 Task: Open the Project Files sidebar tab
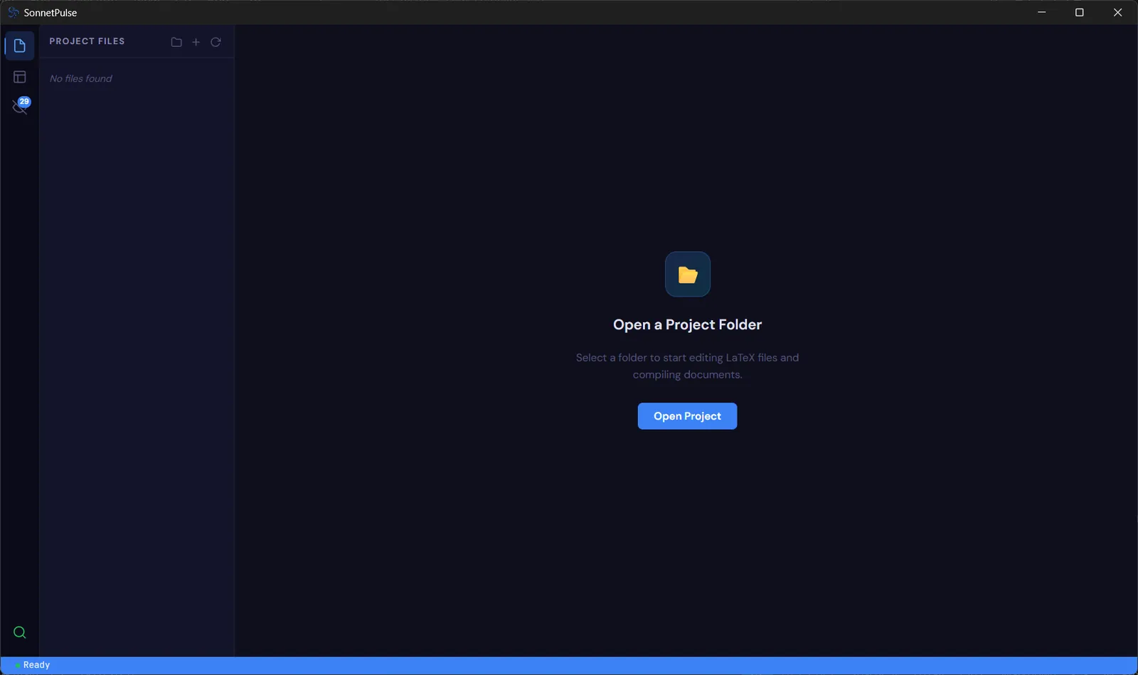(x=20, y=46)
